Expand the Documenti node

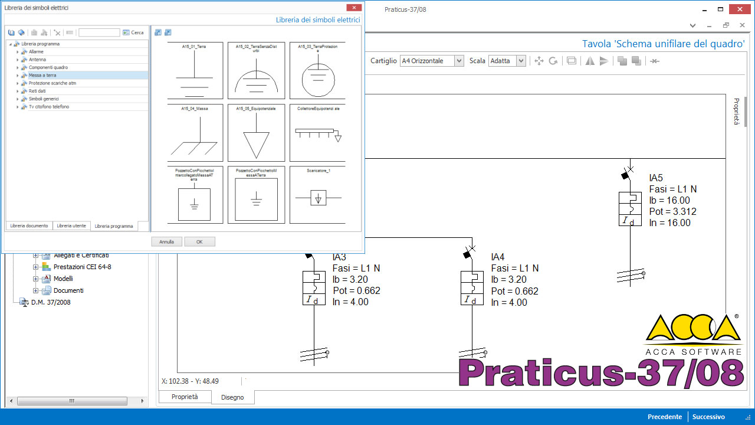pos(35,290)
